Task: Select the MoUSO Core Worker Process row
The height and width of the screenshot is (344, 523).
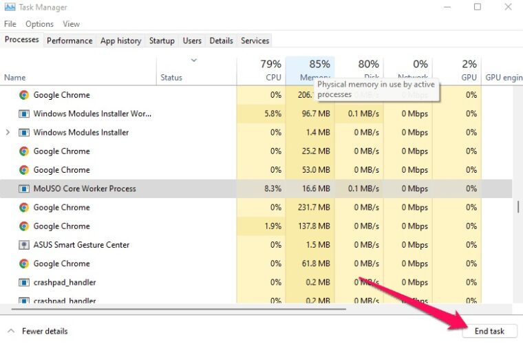Action: coord(256,189)
